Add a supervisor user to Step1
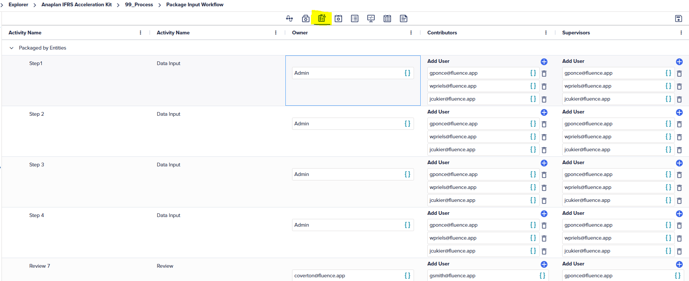 tap(679, 62)
